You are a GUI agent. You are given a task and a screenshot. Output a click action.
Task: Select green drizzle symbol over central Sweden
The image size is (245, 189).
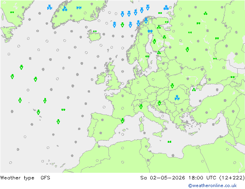click(x=147, y=56)
